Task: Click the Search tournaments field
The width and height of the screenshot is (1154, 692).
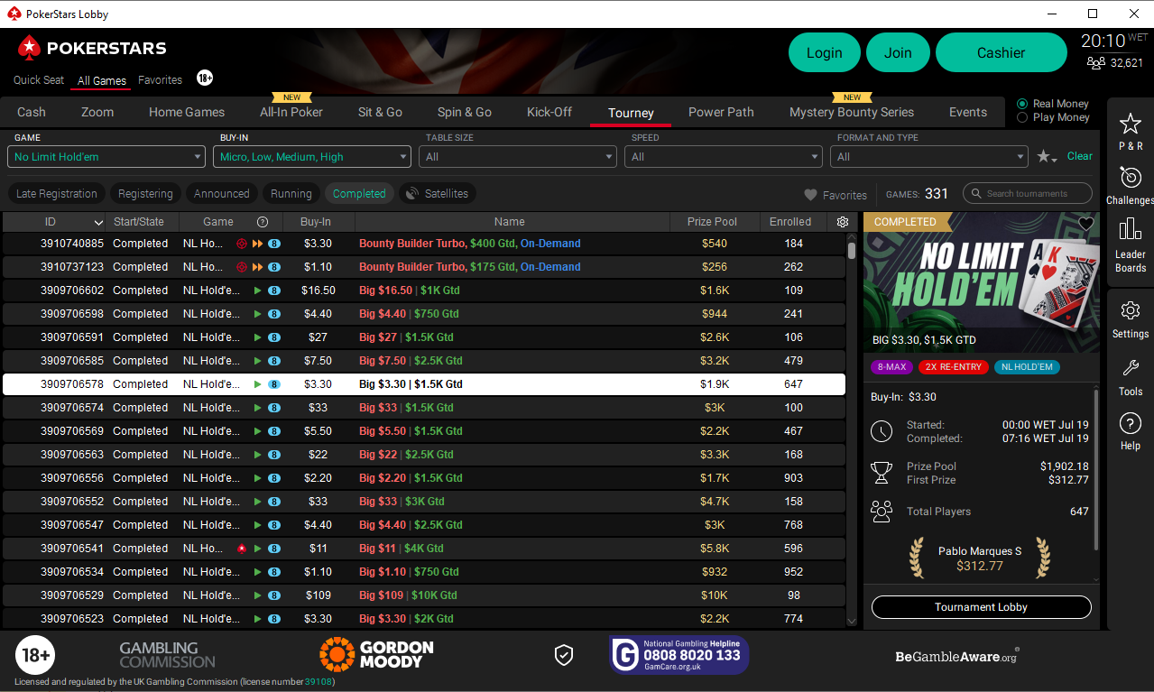Action: [x=1028, y=193]
